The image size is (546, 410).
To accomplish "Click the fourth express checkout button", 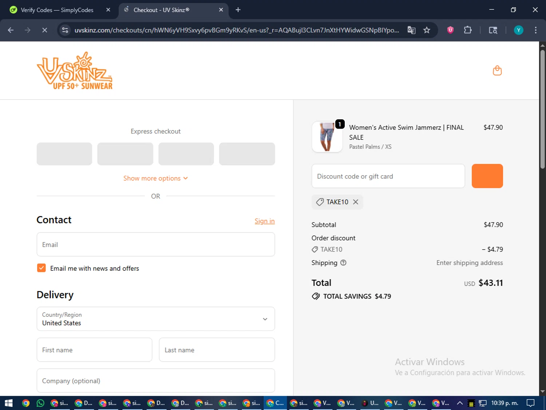I will (x=247, y=154).
